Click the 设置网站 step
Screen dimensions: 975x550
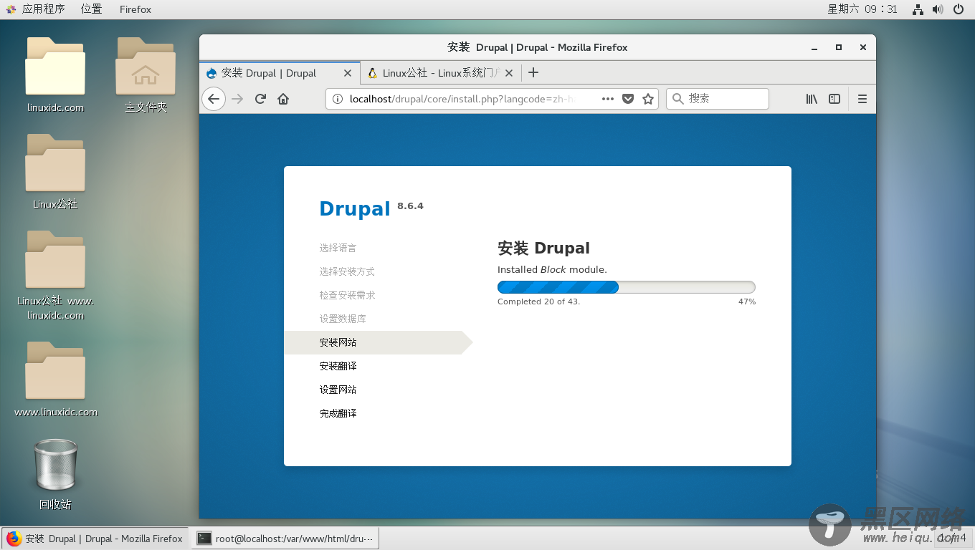pos(338,390)
